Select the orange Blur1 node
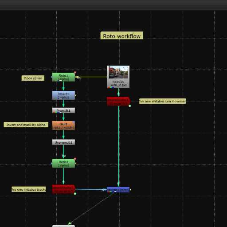The width and height of the screenshot is (227, 227). point(63,125)
